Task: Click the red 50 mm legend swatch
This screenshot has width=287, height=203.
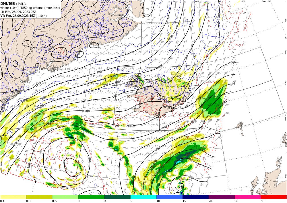Action: [x=274, y=197]
